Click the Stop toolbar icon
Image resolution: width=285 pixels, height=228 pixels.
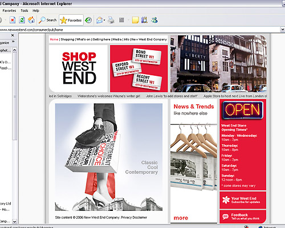tap(13, 20)
